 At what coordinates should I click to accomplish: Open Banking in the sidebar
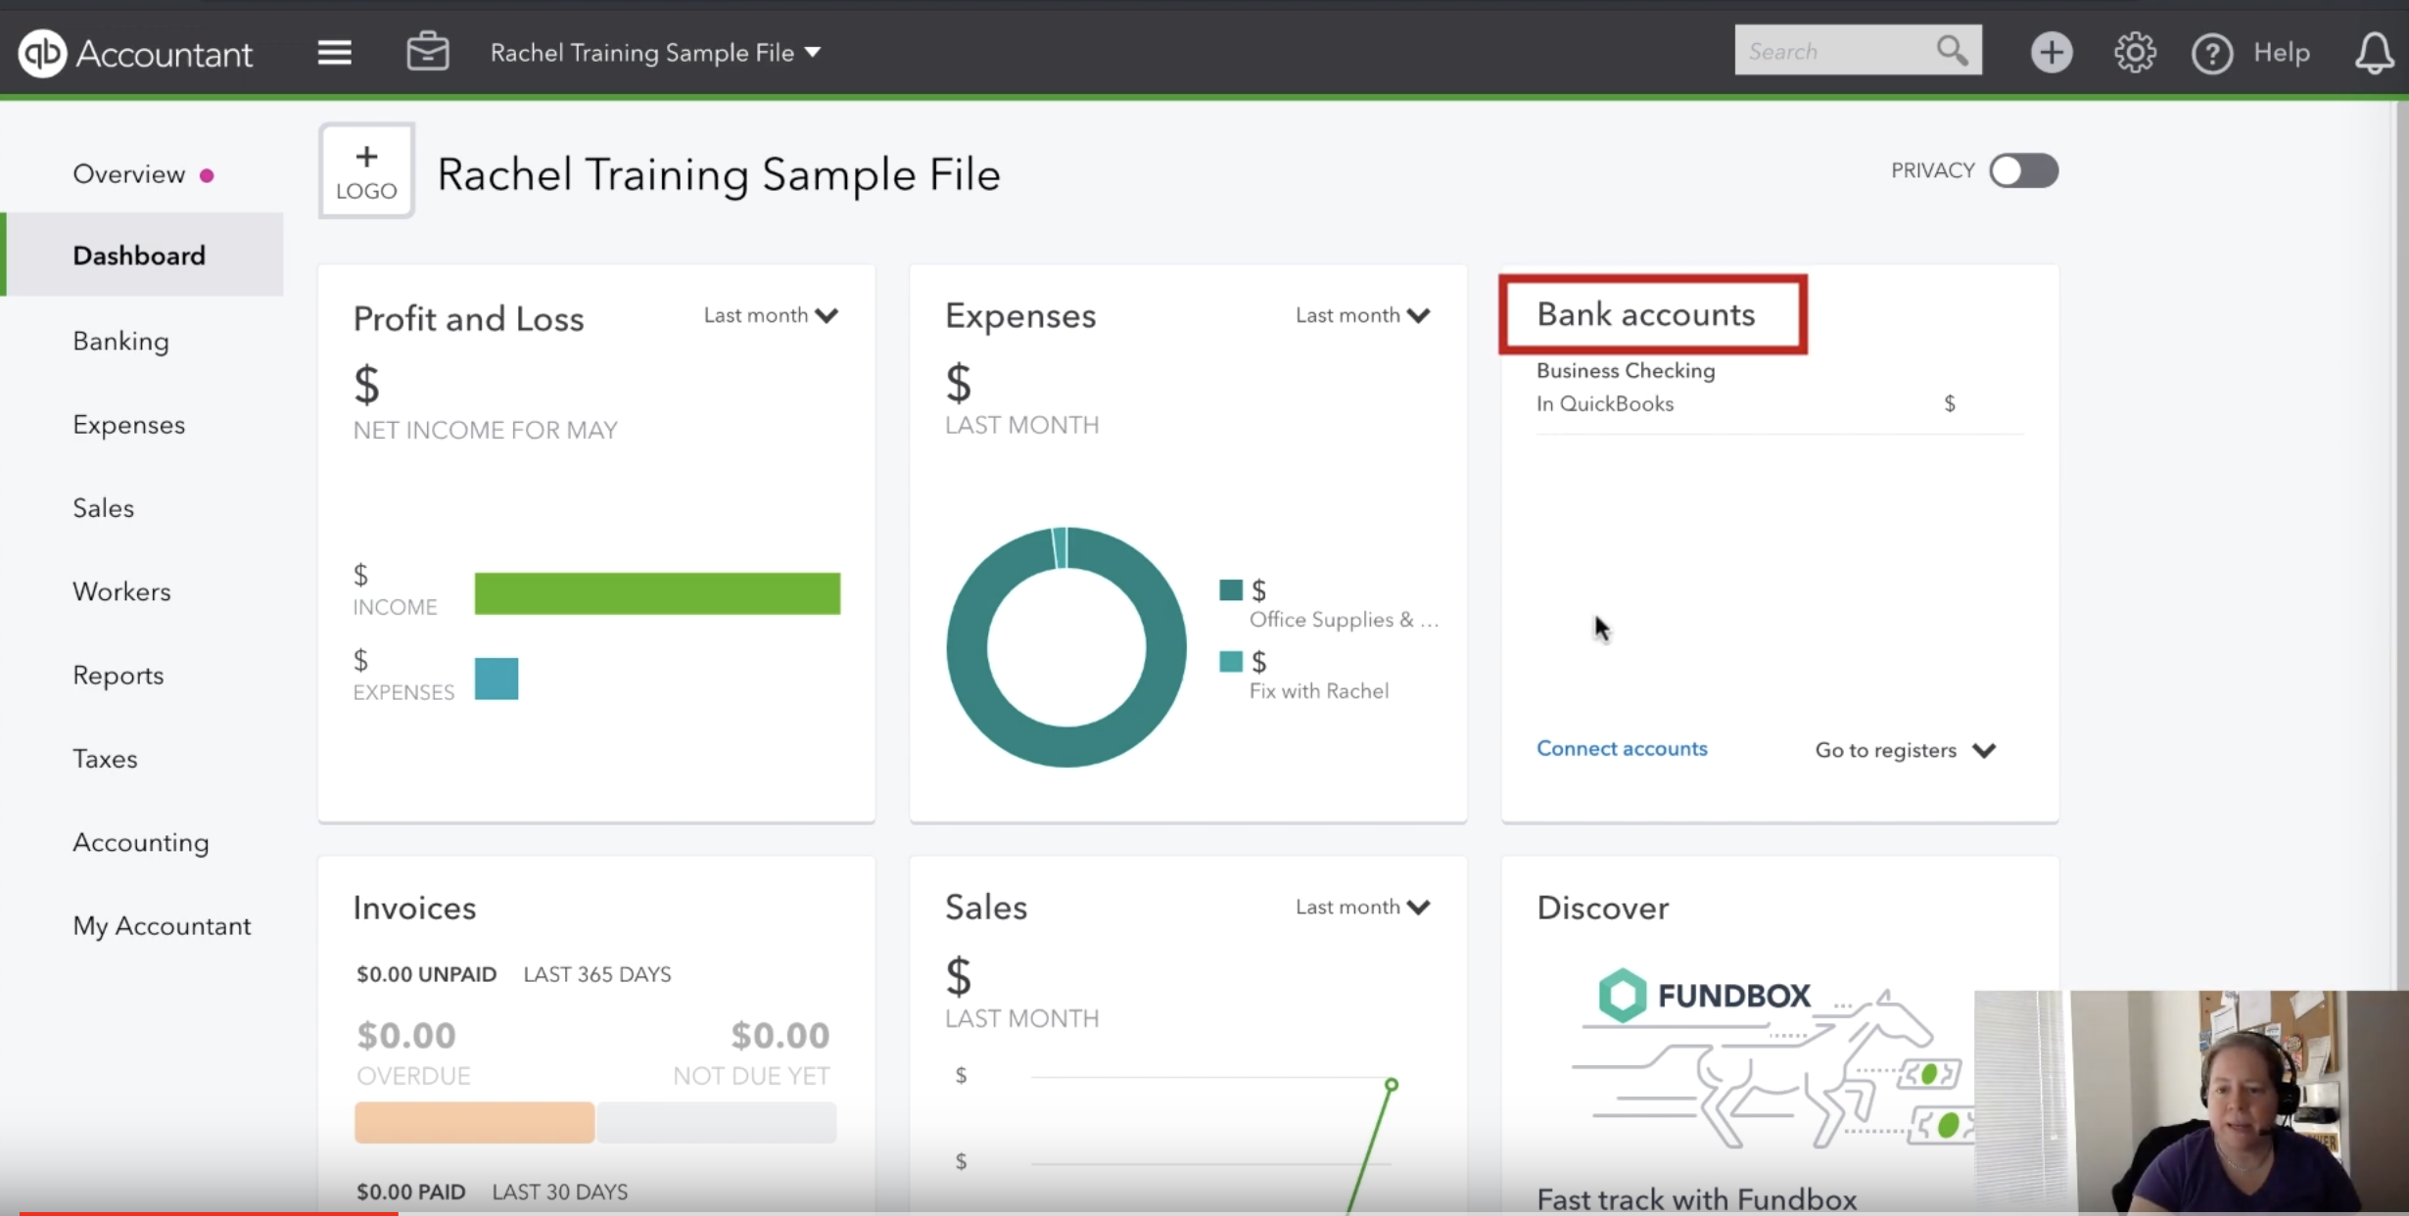coord(120,341)
